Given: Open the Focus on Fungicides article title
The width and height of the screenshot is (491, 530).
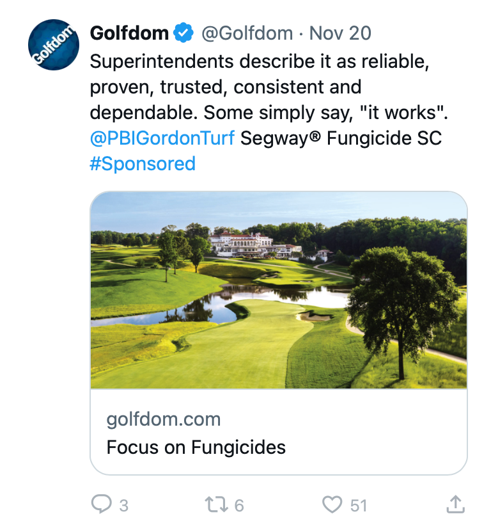Looking at the screenshot, I should [196, 446].
